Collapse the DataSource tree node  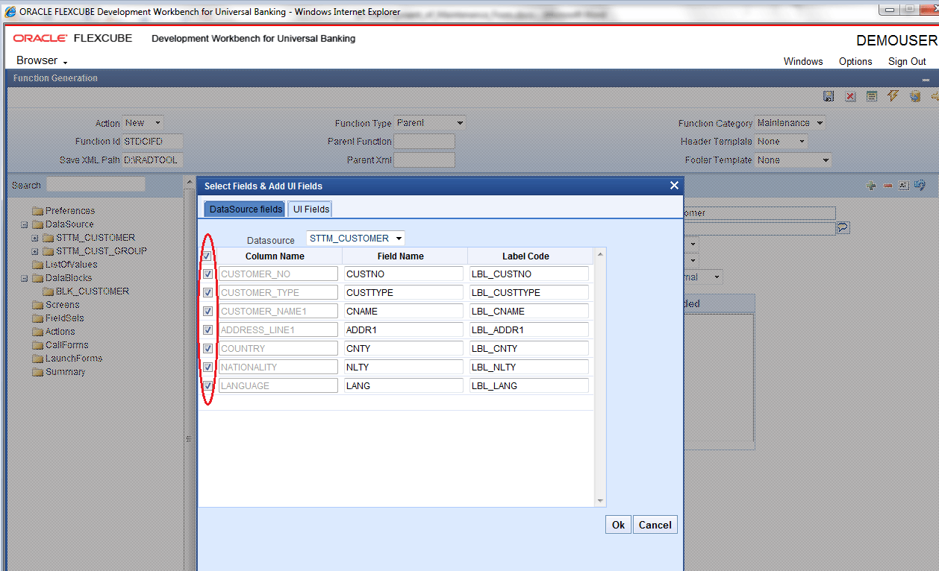(x=25, y=224)
